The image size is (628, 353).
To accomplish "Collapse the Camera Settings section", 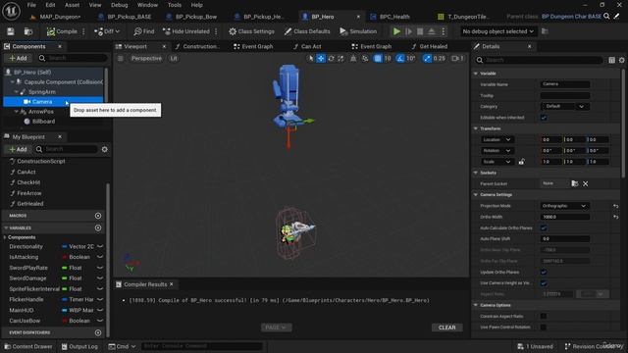I will [476, 195].
